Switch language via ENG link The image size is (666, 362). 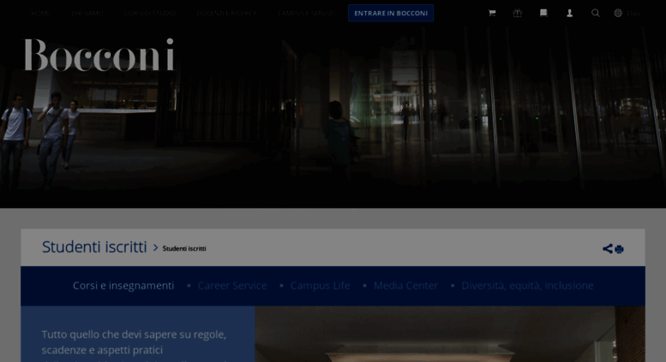click(633, 13)
